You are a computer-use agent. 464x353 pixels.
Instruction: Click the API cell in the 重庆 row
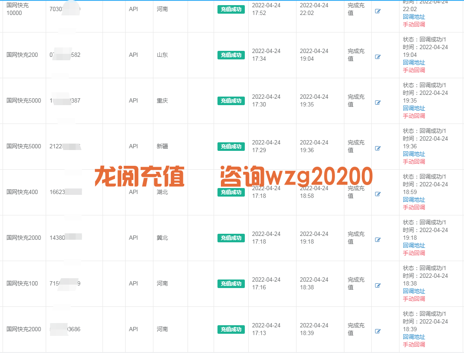coord(133,100)
